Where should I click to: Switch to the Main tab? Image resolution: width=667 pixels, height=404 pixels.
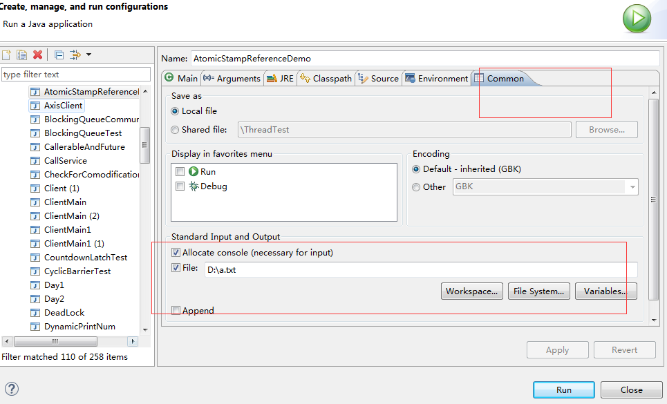(x=182, y=78)
